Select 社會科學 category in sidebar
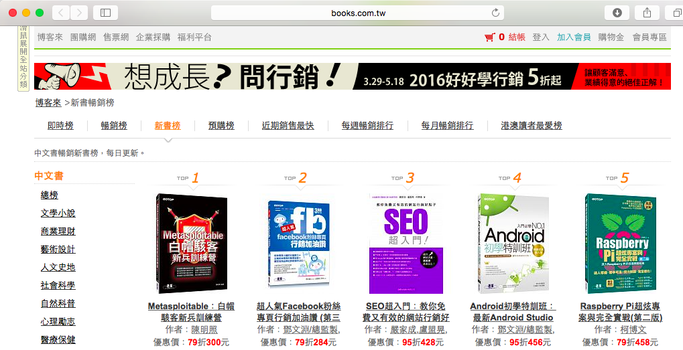Viewport: 683px width, 350px height. [x=58, y=285]
